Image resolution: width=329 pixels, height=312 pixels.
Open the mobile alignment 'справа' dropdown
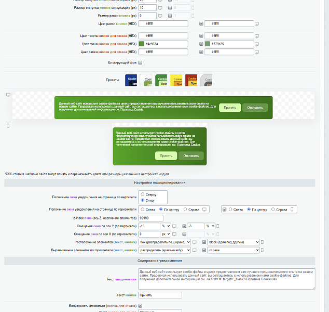(x=234, y=250)
